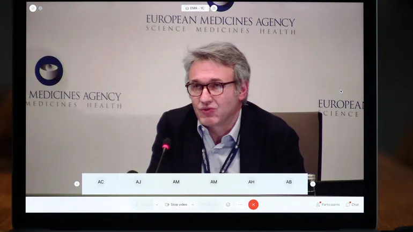Open the Participants panel

click(328, 205)
